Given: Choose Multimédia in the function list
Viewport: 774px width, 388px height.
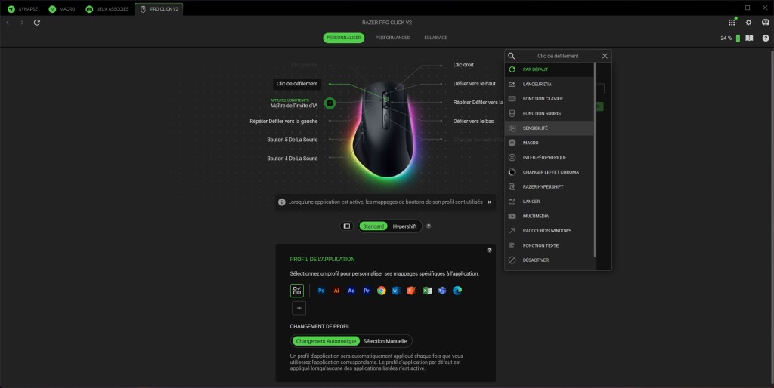Looking at the screenshot, I should [x=549, y=216].
